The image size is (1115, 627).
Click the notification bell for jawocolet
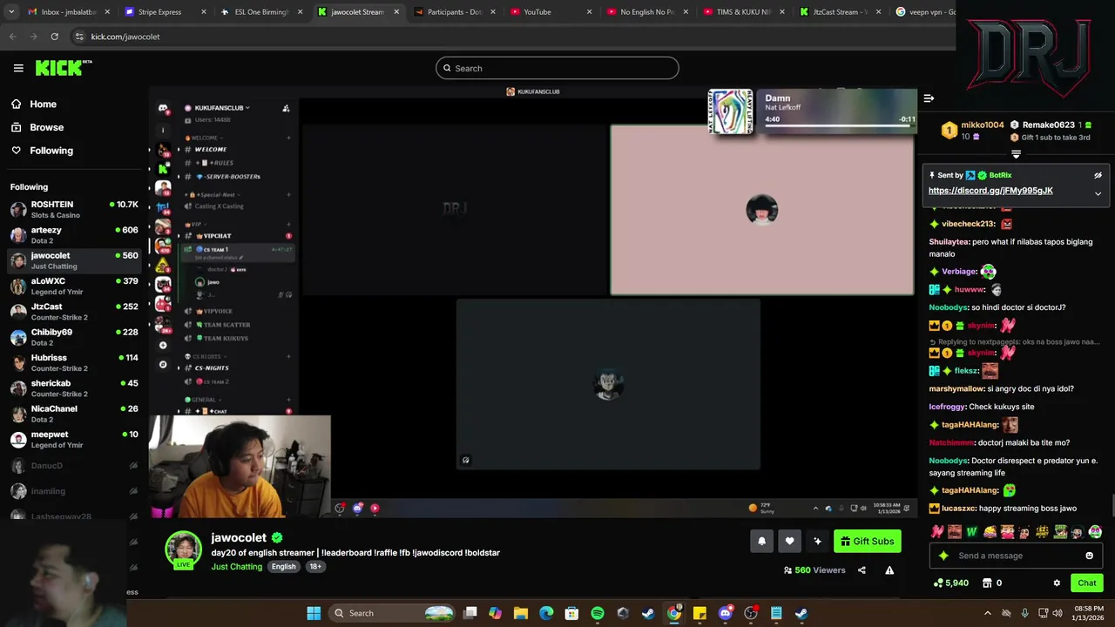pos(761,542)
